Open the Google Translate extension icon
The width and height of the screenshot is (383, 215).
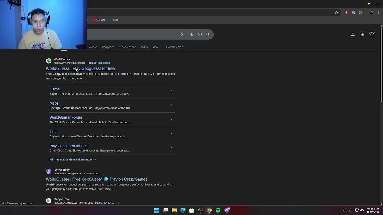point(353,13)
